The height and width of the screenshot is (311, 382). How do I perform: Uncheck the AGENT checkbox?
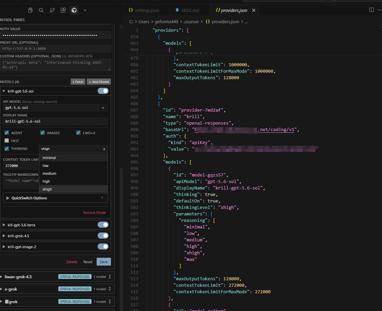point(6,133)
